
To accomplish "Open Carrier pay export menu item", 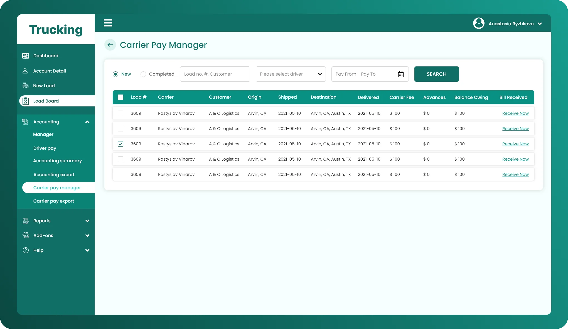I will [x=53, y=201].
